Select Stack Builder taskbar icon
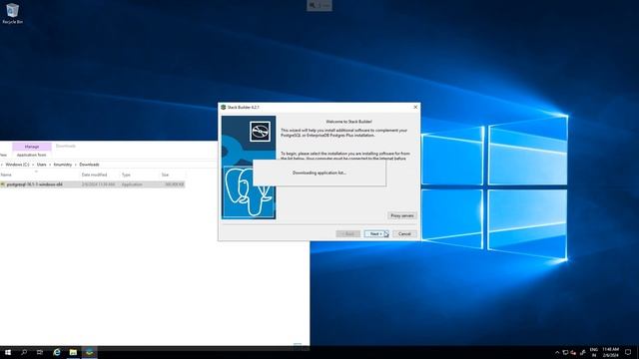The height and width of the screenshot is (359, 639). [89, 352]
